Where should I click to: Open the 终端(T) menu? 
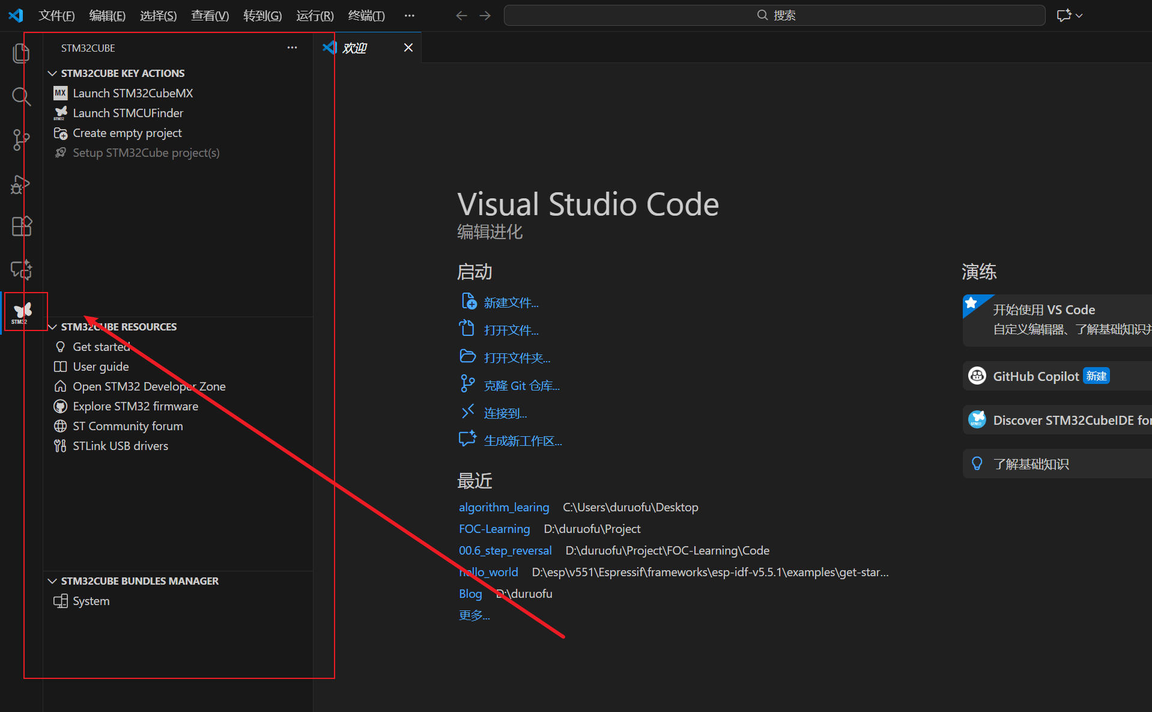tap(366, 16)
